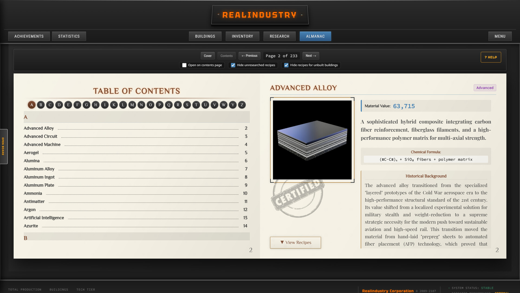Enable Open on contents page checkbox

coord(184,65)
